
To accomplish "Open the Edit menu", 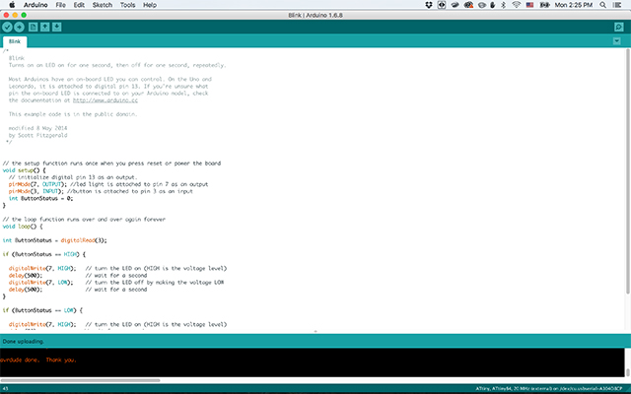I will point(79,5).
